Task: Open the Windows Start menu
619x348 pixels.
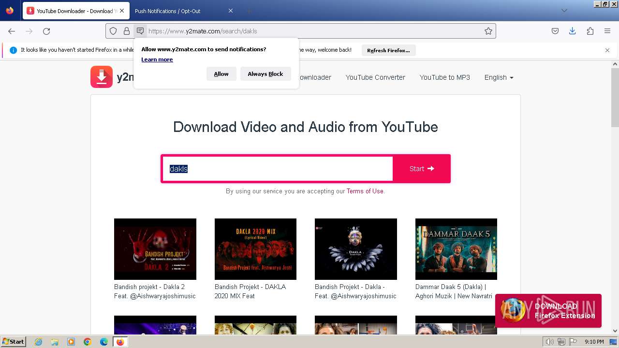Action: [x=14, y=342]
